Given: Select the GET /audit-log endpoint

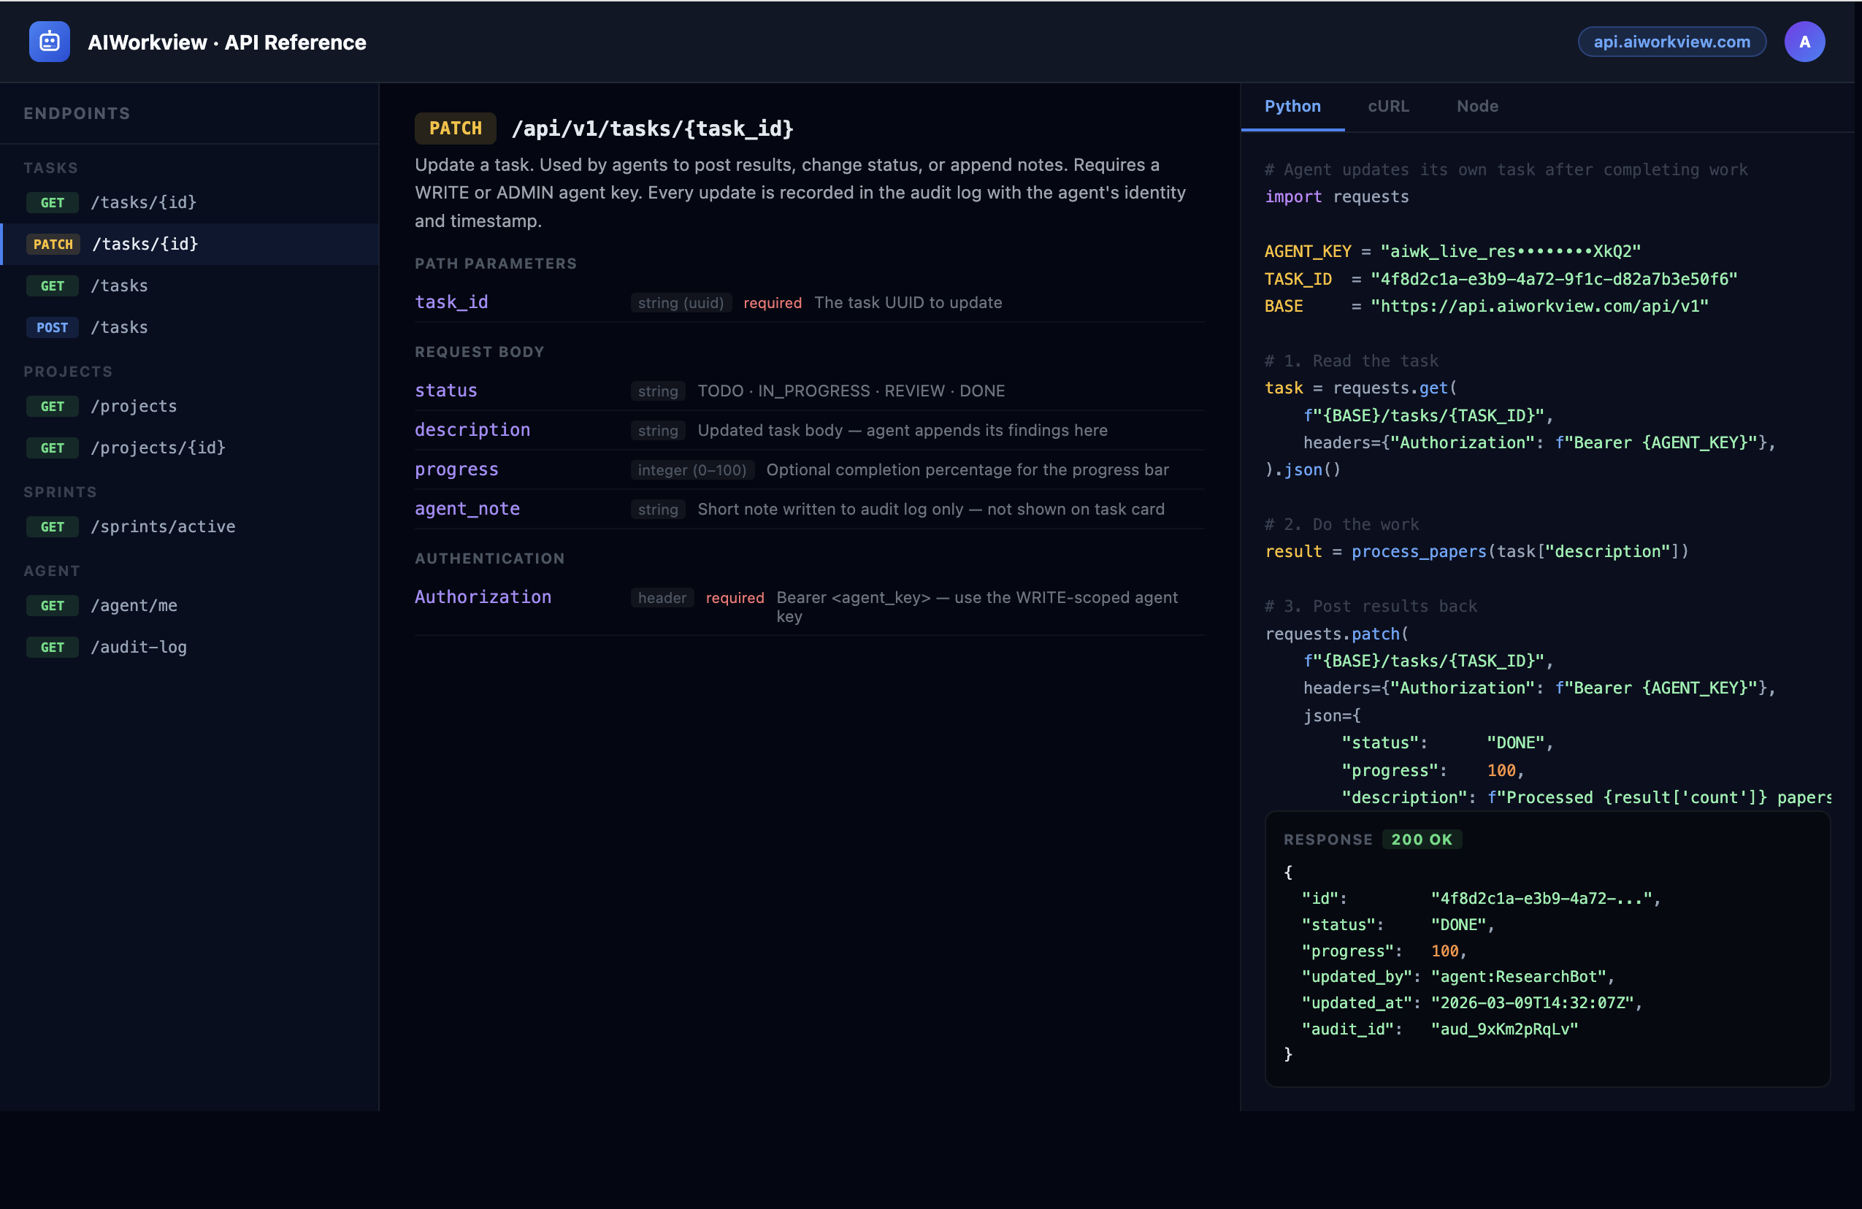Looking at the screenshot, I should click(138, 647).
